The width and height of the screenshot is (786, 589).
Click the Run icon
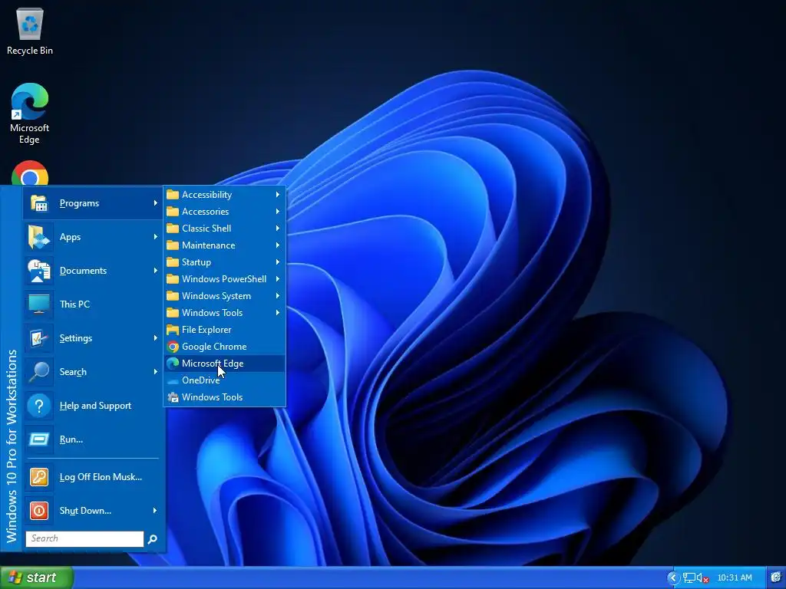38,439
